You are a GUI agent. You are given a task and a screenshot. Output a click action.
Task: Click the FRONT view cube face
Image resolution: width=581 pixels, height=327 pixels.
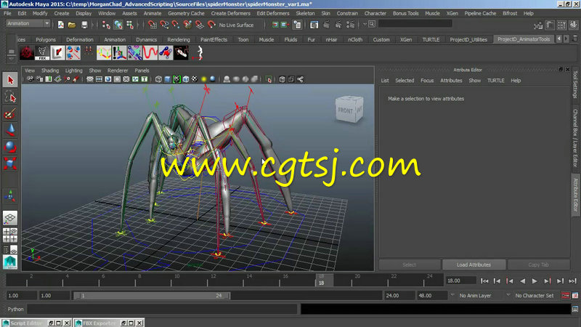346,110
